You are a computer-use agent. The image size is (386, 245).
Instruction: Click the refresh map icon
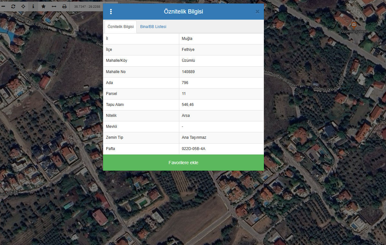13,6
